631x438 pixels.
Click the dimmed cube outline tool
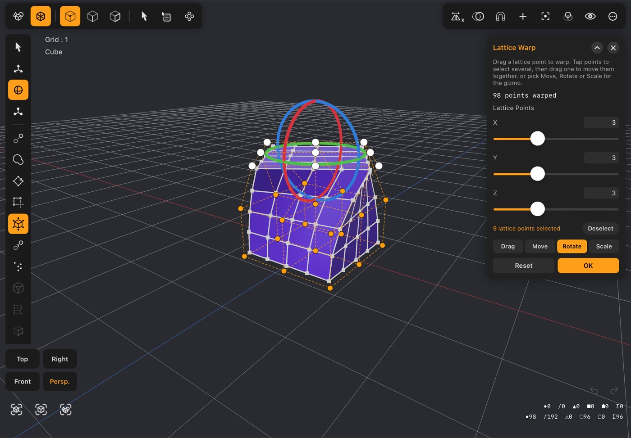(18, 288)
